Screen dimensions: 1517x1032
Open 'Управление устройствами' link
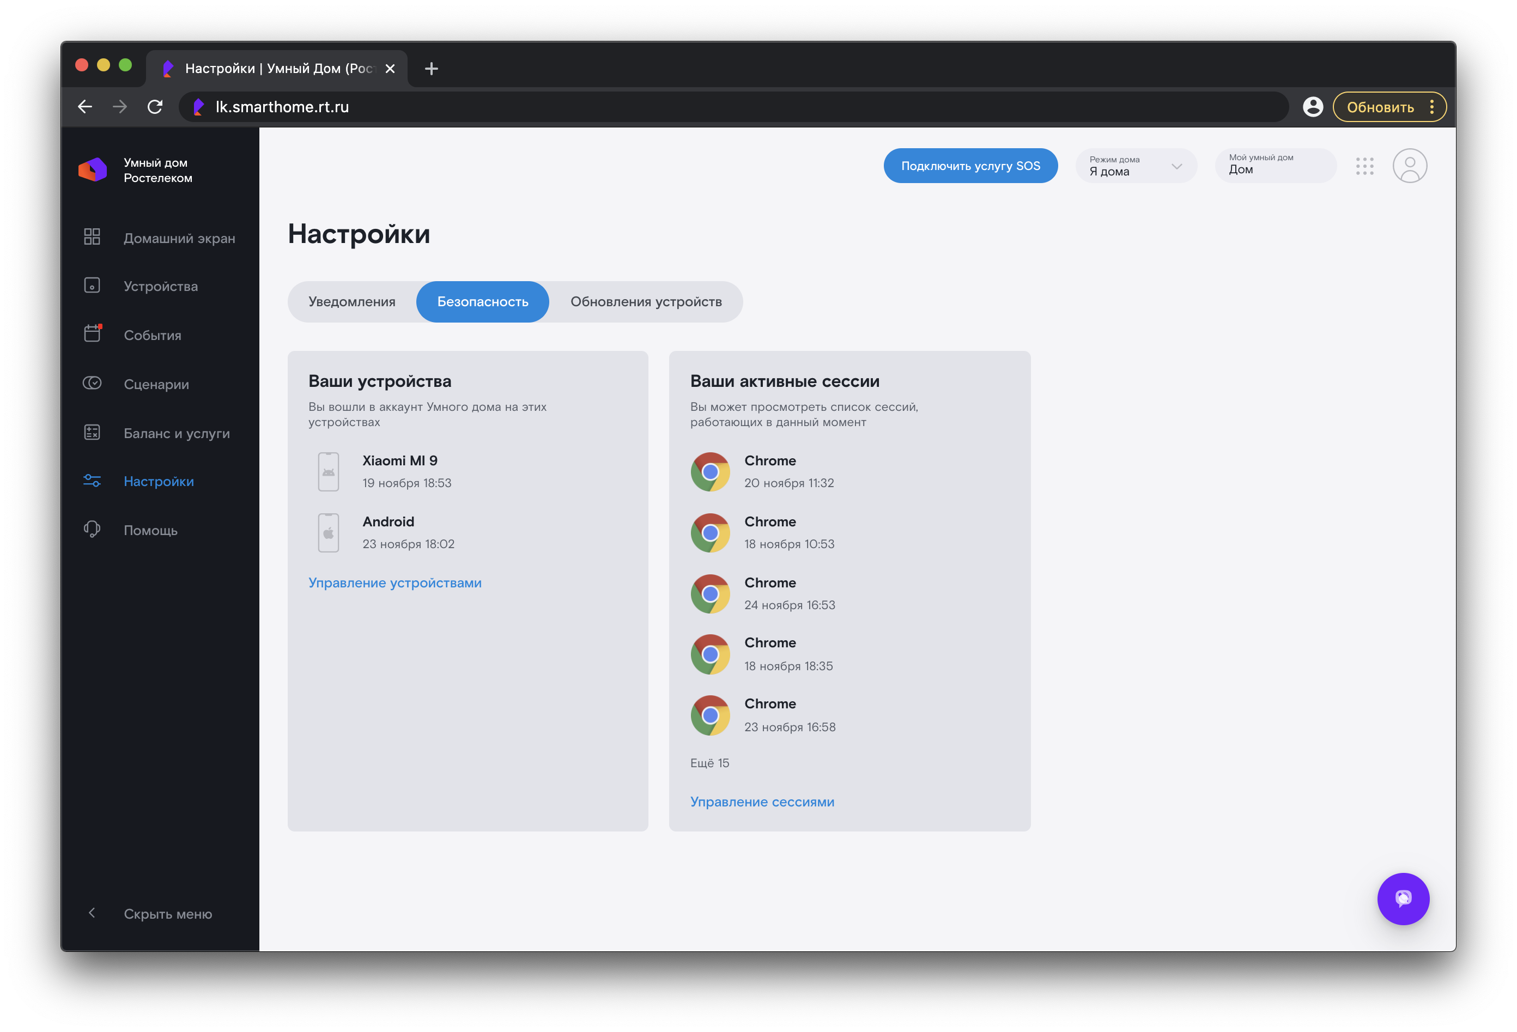tap(395, 583)
